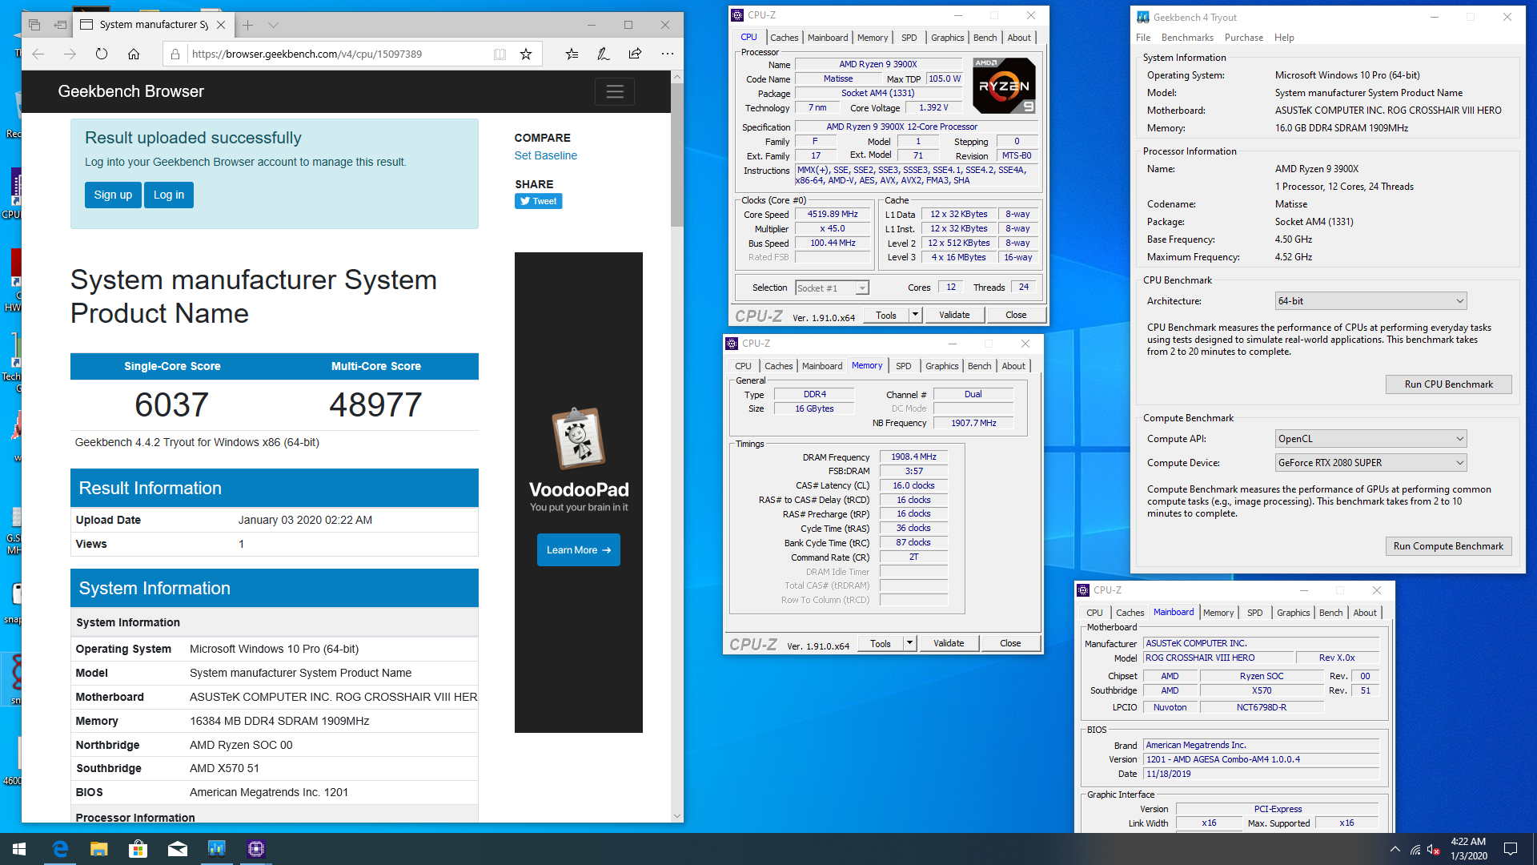This screenshot has height=865, width=1537.
Task: Open Memory tab in Mainboard CPU-Z window
Action: 1218,613
